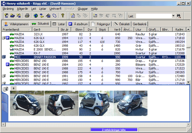Open third Smart car photo thumbnail
The height and width of the screenshot is (133, 192).
click(x=96, y=103)
